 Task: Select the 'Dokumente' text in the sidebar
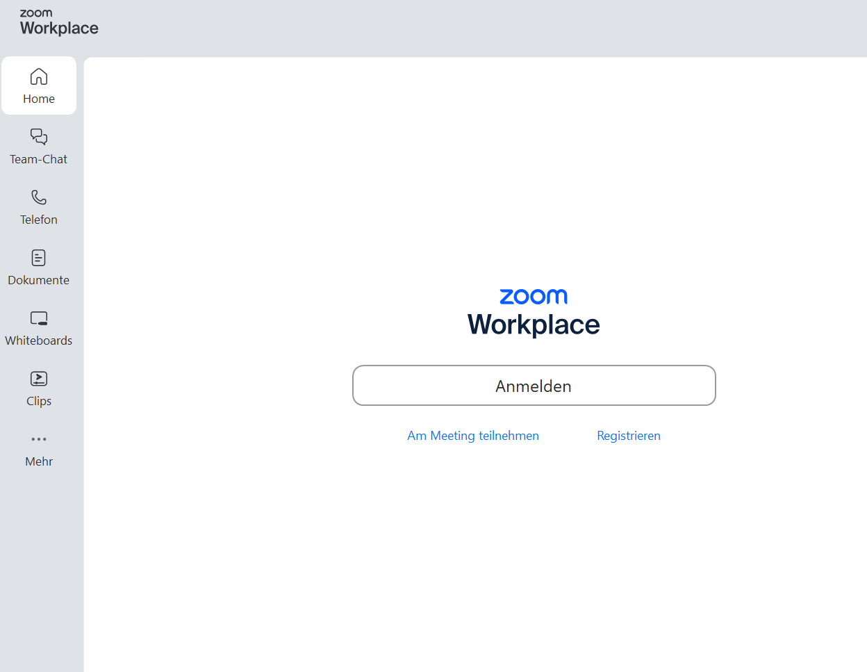pos(39,281)
